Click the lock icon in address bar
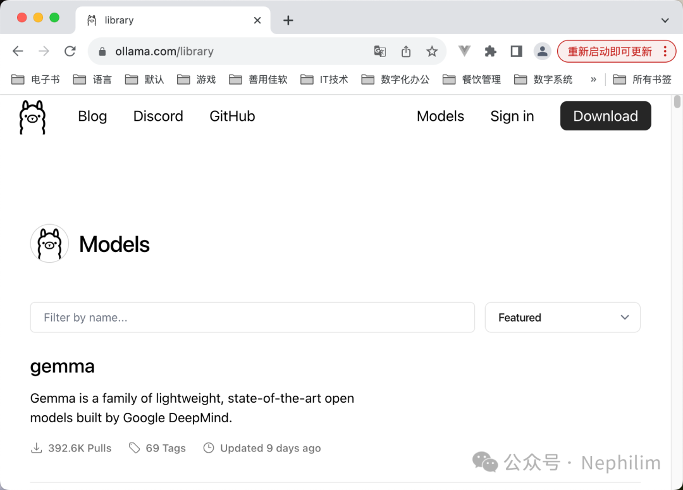 point(102,52)
